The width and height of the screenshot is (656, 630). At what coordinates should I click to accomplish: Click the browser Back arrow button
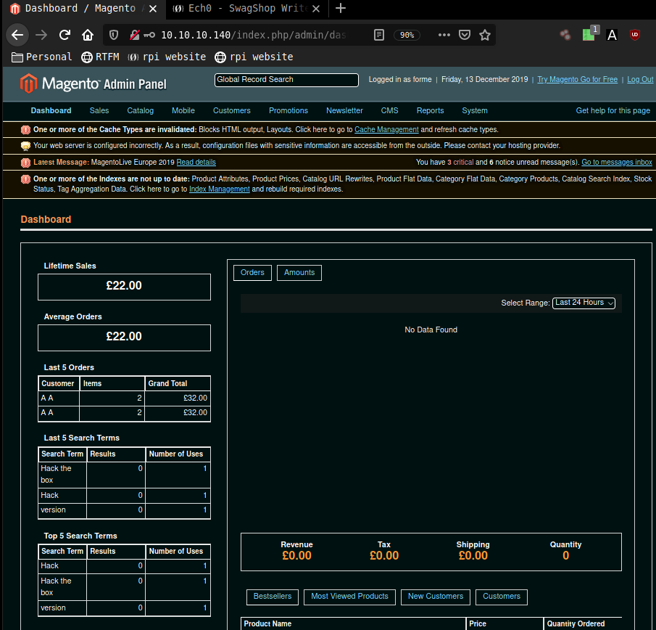coord(17,35)
